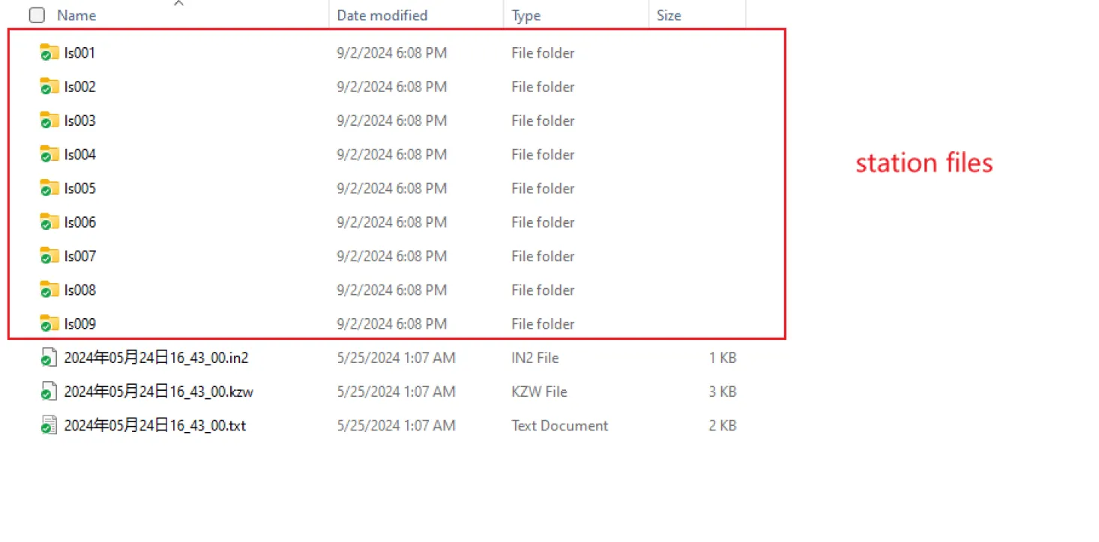The width and height of the screenshot is (1099, 542).
Task: Select the folder name ls002
Action: 79,87
